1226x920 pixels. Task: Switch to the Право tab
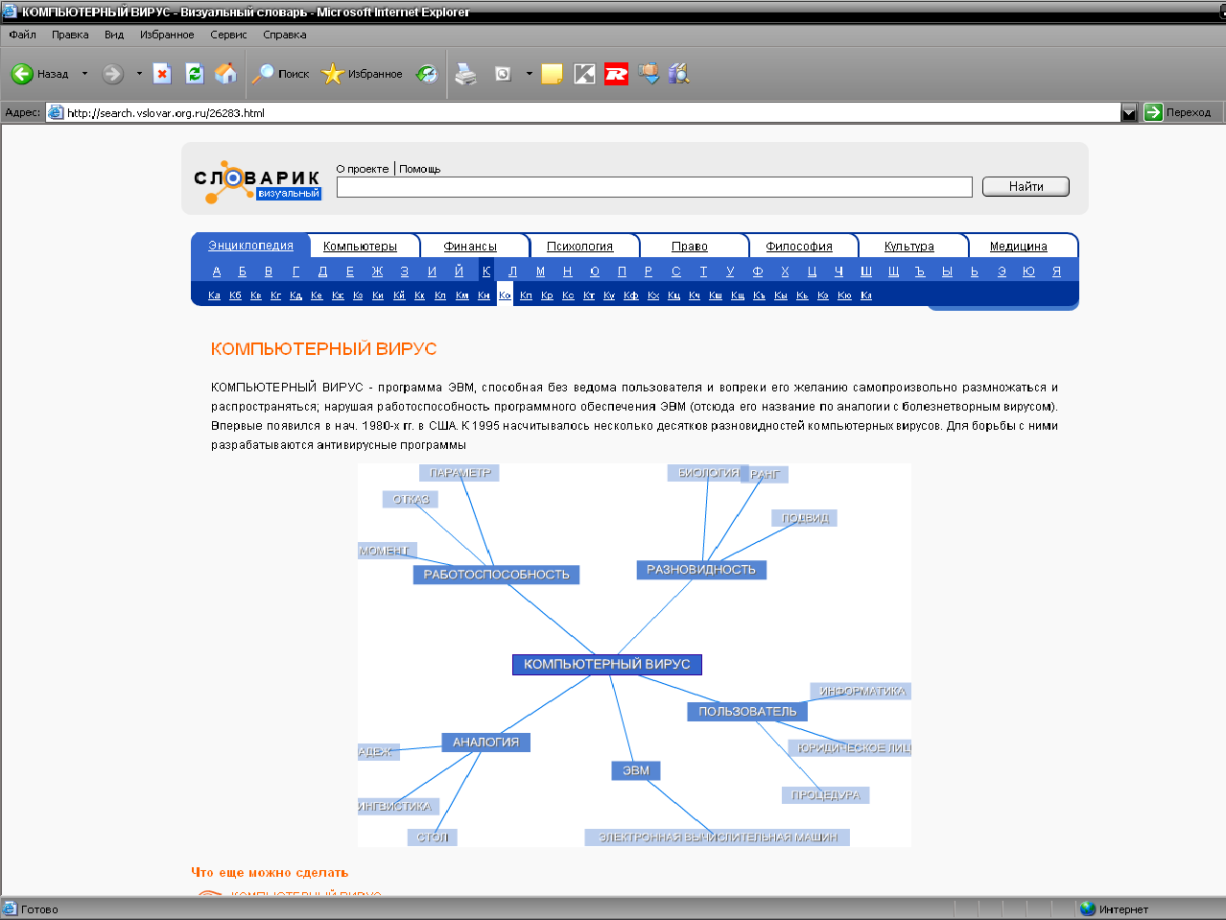pyautogui.click(x=690, y=247)
